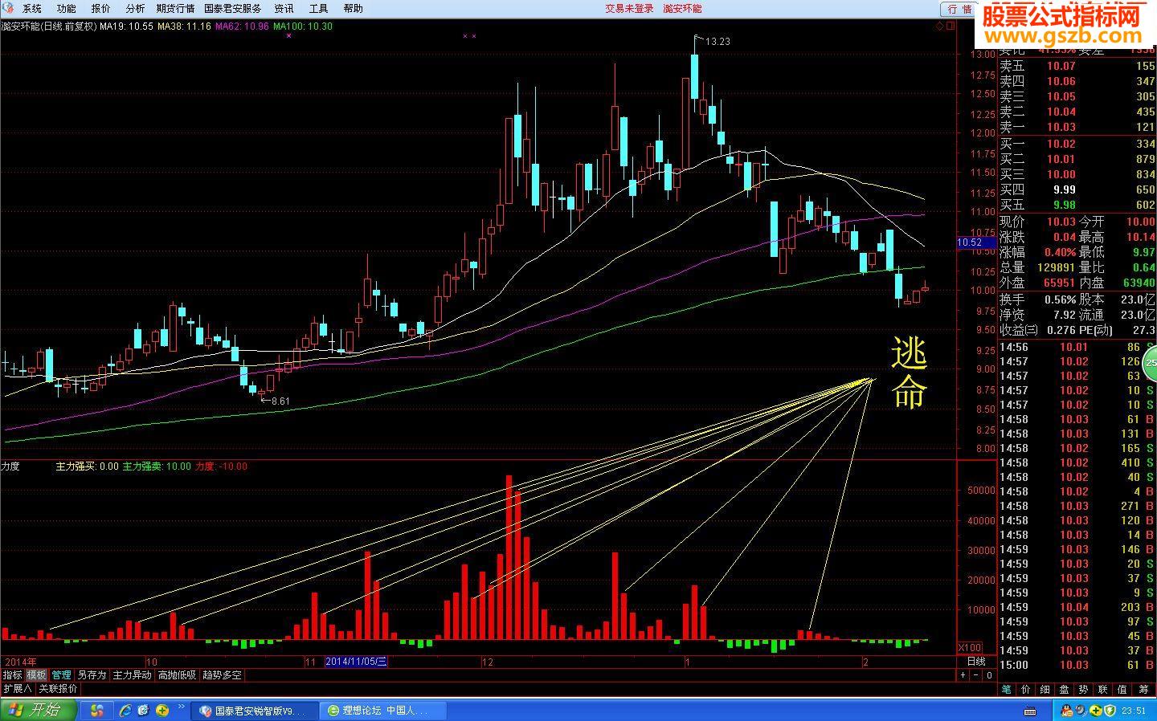Open the Windows 开始 Start button
This screenshot has width=1157, height=721.
point(39,710)
